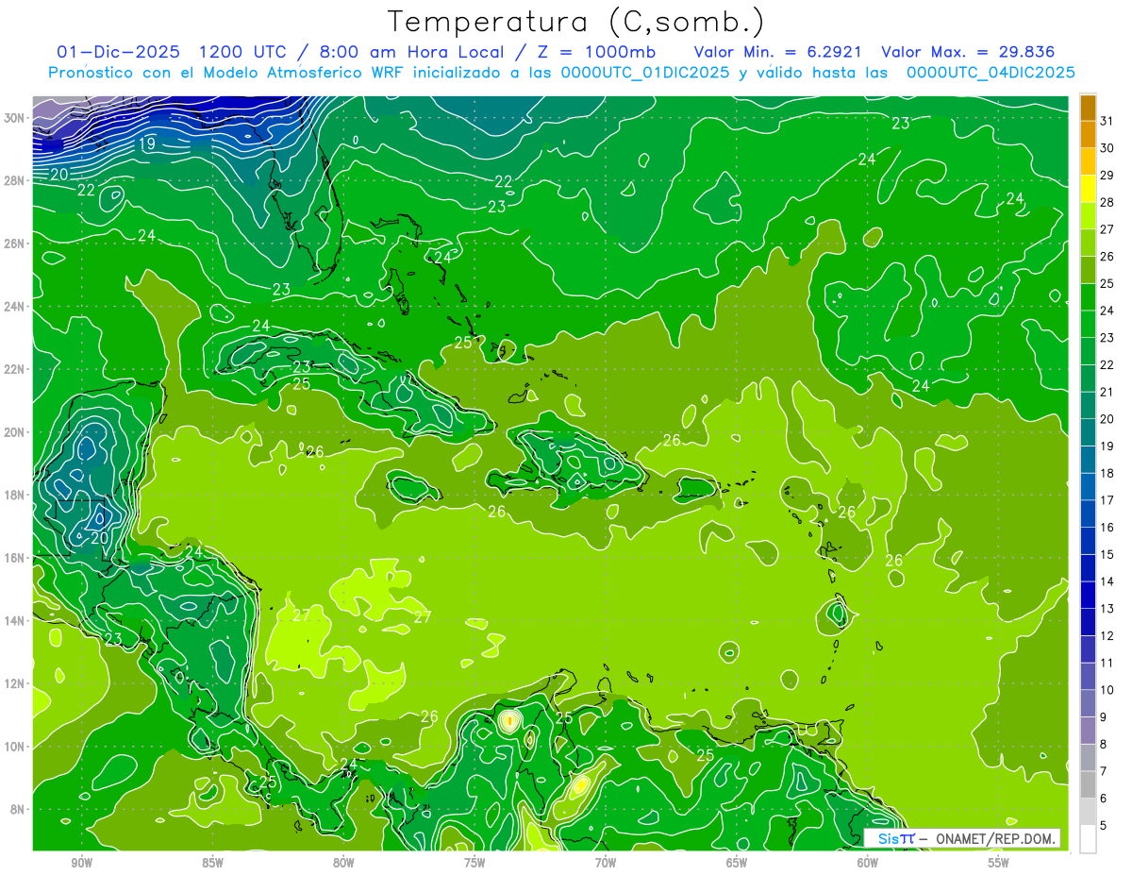Click the 80W longitude axis label
The height and width of the screenshot is (875, 1132).
pos(343,864)
